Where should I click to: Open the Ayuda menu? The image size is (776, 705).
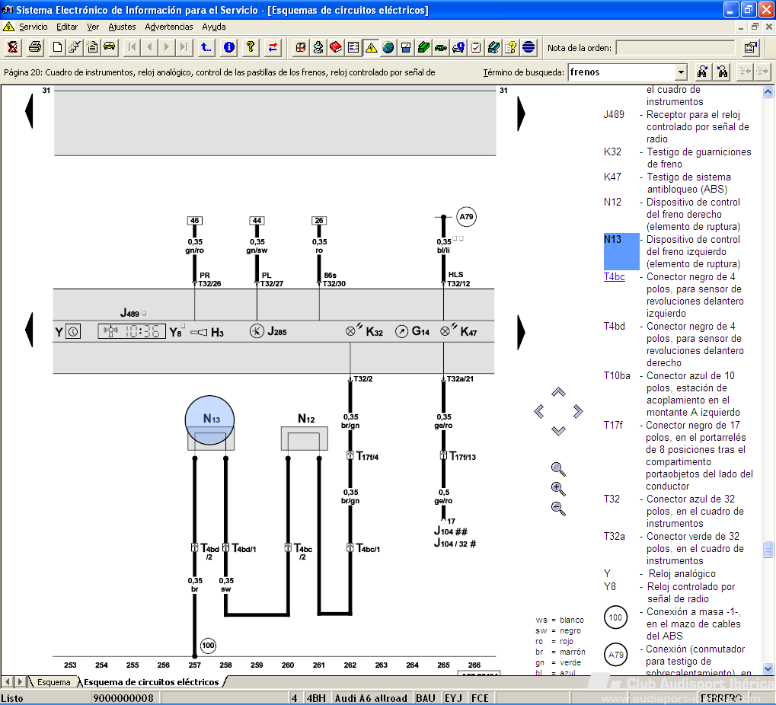coord(214,27)
